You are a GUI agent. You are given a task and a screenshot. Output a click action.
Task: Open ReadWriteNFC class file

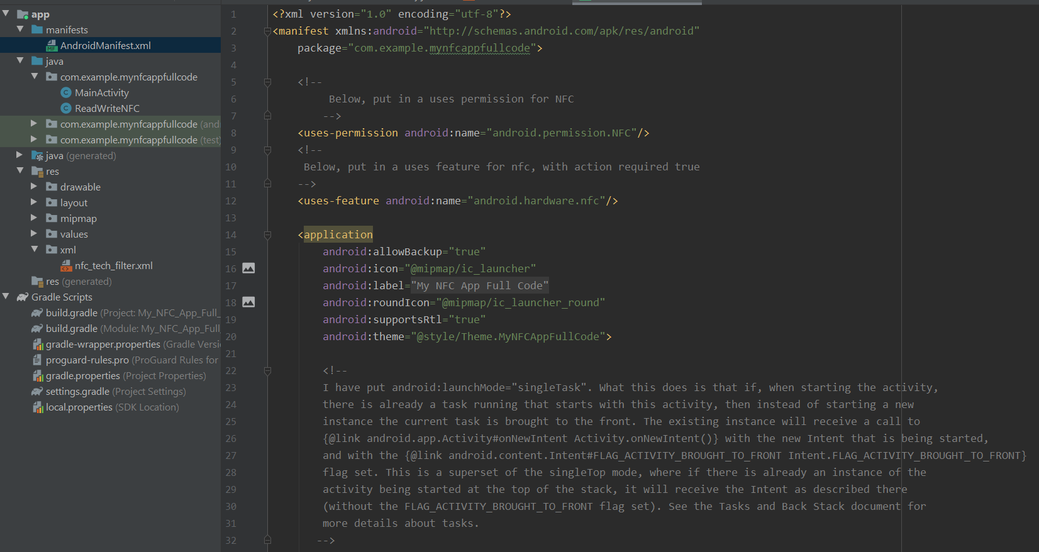(x=107, y=109)
